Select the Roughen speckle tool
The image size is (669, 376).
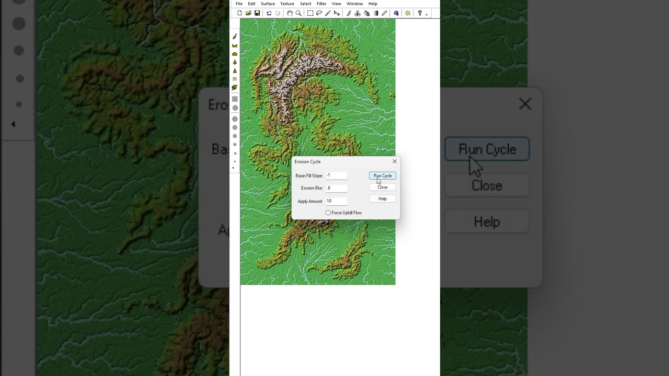[x=235, y=79]
